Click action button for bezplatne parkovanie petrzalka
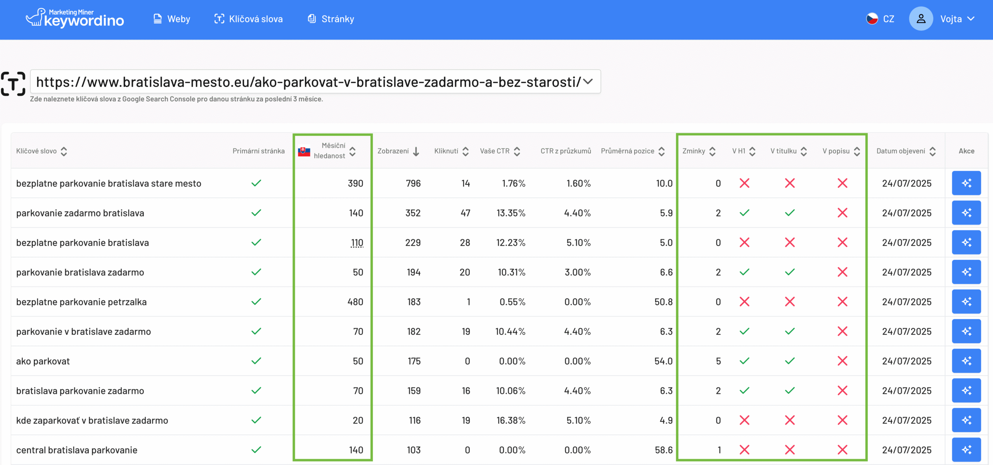Image resolution: width=993 pixels, height=465 pixels. pyautogui.click(x=966, y=302)
